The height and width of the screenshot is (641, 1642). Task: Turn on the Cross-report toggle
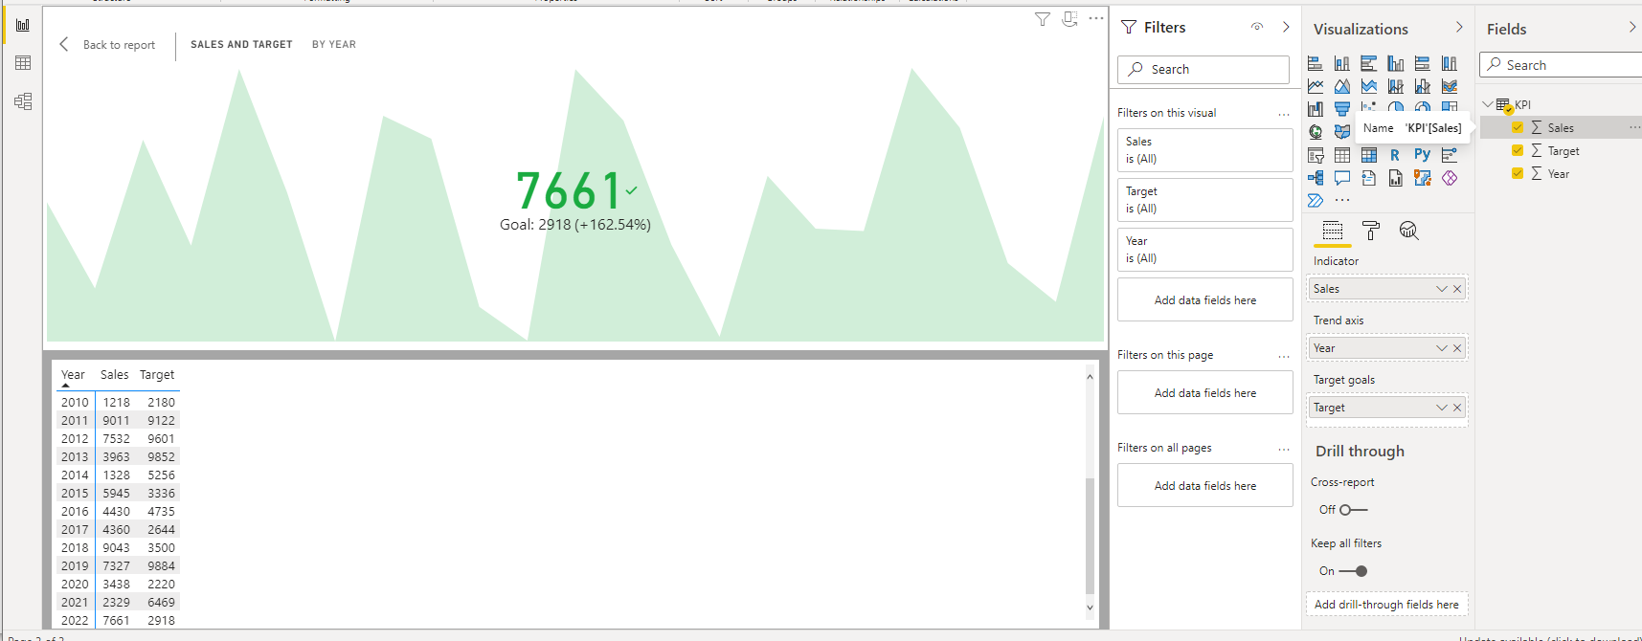click(1354, 510)
